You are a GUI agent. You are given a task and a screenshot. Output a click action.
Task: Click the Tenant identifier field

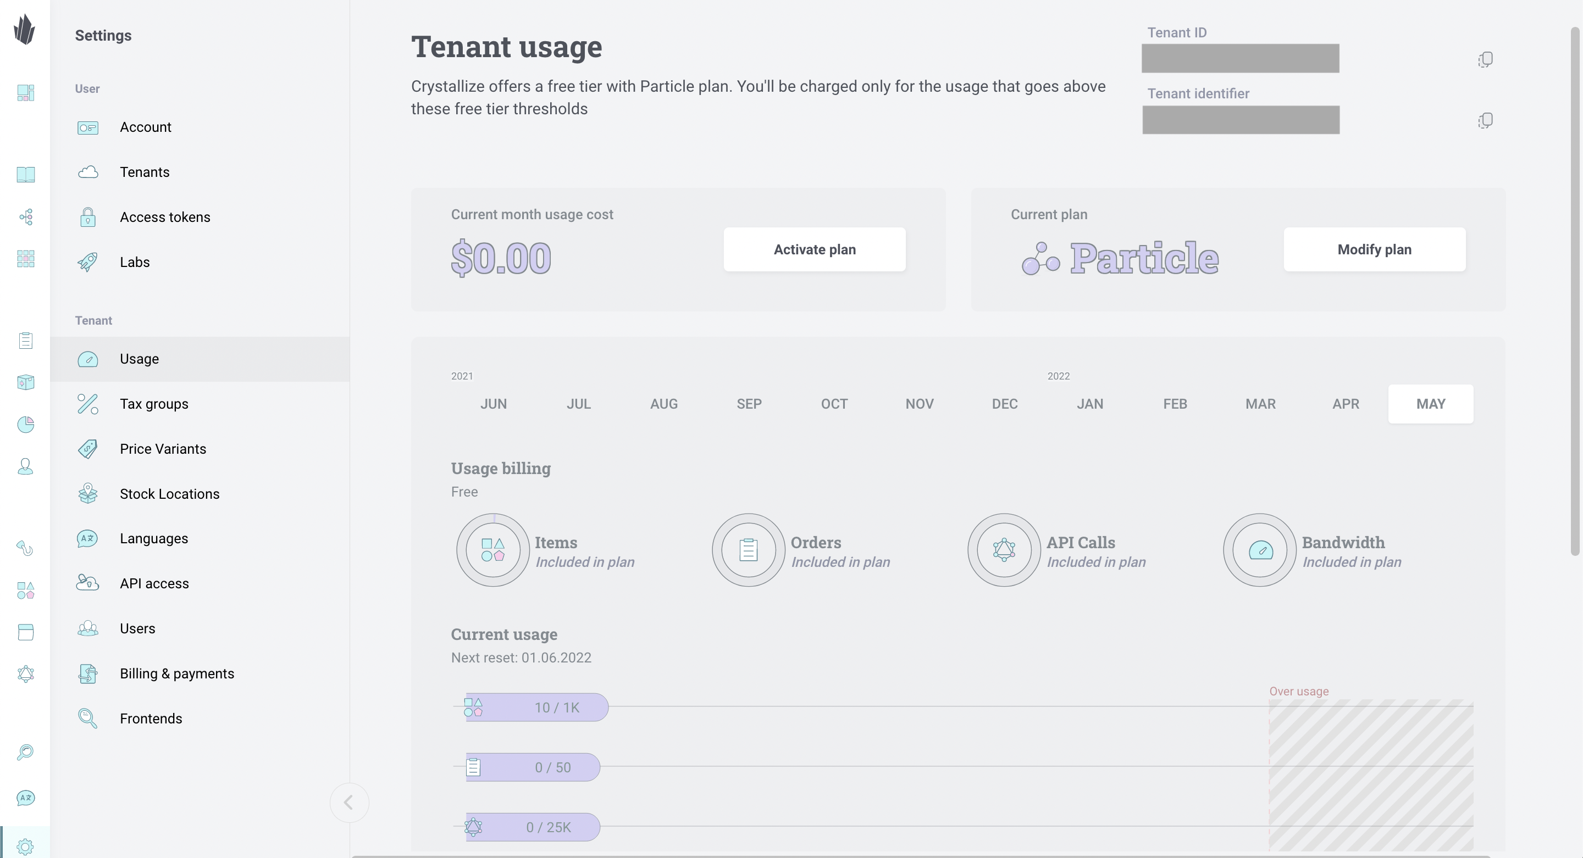click(1241, 120)
